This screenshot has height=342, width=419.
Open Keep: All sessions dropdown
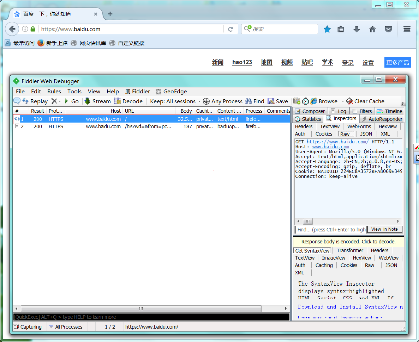pyautogui.click(x=175, y=101)
